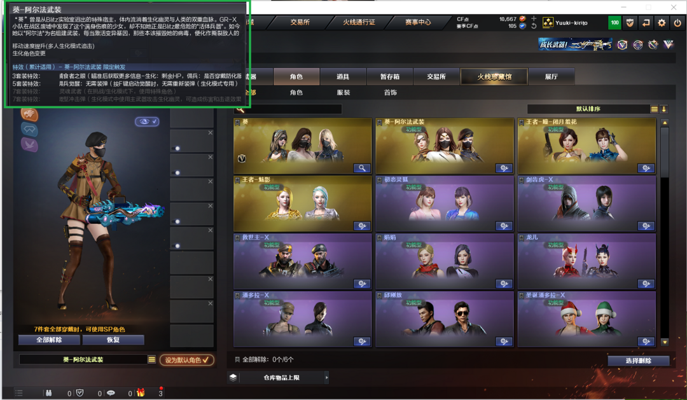The image size is (687, 400).
Task: Open the friends icon in status bar
Action: point(48,393)
